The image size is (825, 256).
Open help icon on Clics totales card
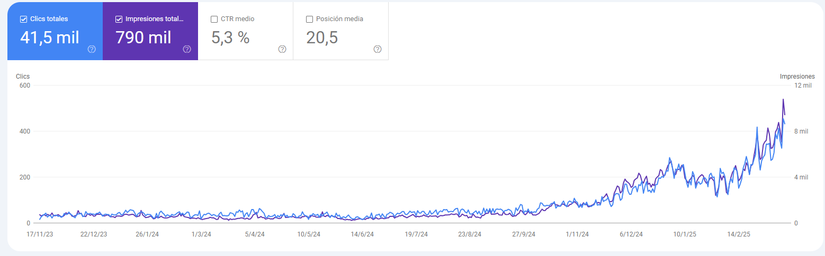[x=92, y=49]
